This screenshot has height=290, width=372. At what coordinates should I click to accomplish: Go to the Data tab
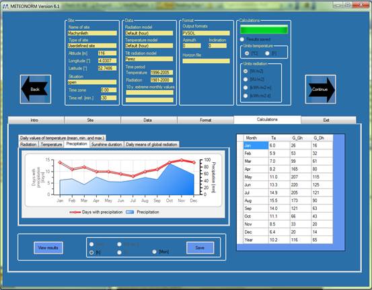149,120
